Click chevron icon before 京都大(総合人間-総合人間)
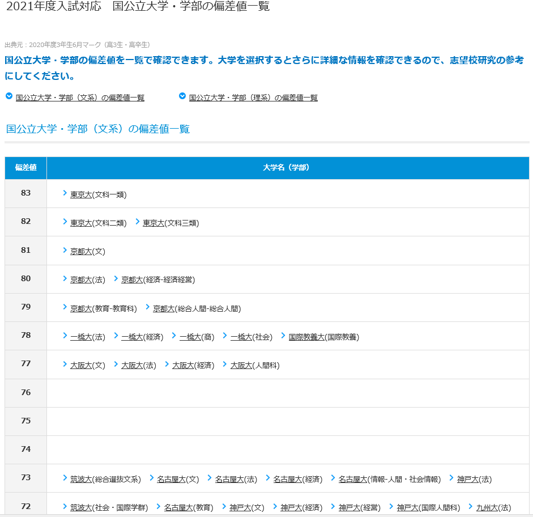Screen dimensions: 533x517 tap(147, 307)
